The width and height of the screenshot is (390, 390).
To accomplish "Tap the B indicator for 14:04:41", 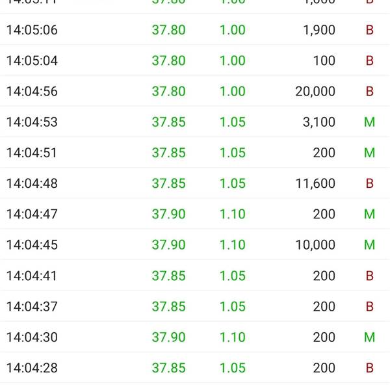I will click(x=370, y=276).
